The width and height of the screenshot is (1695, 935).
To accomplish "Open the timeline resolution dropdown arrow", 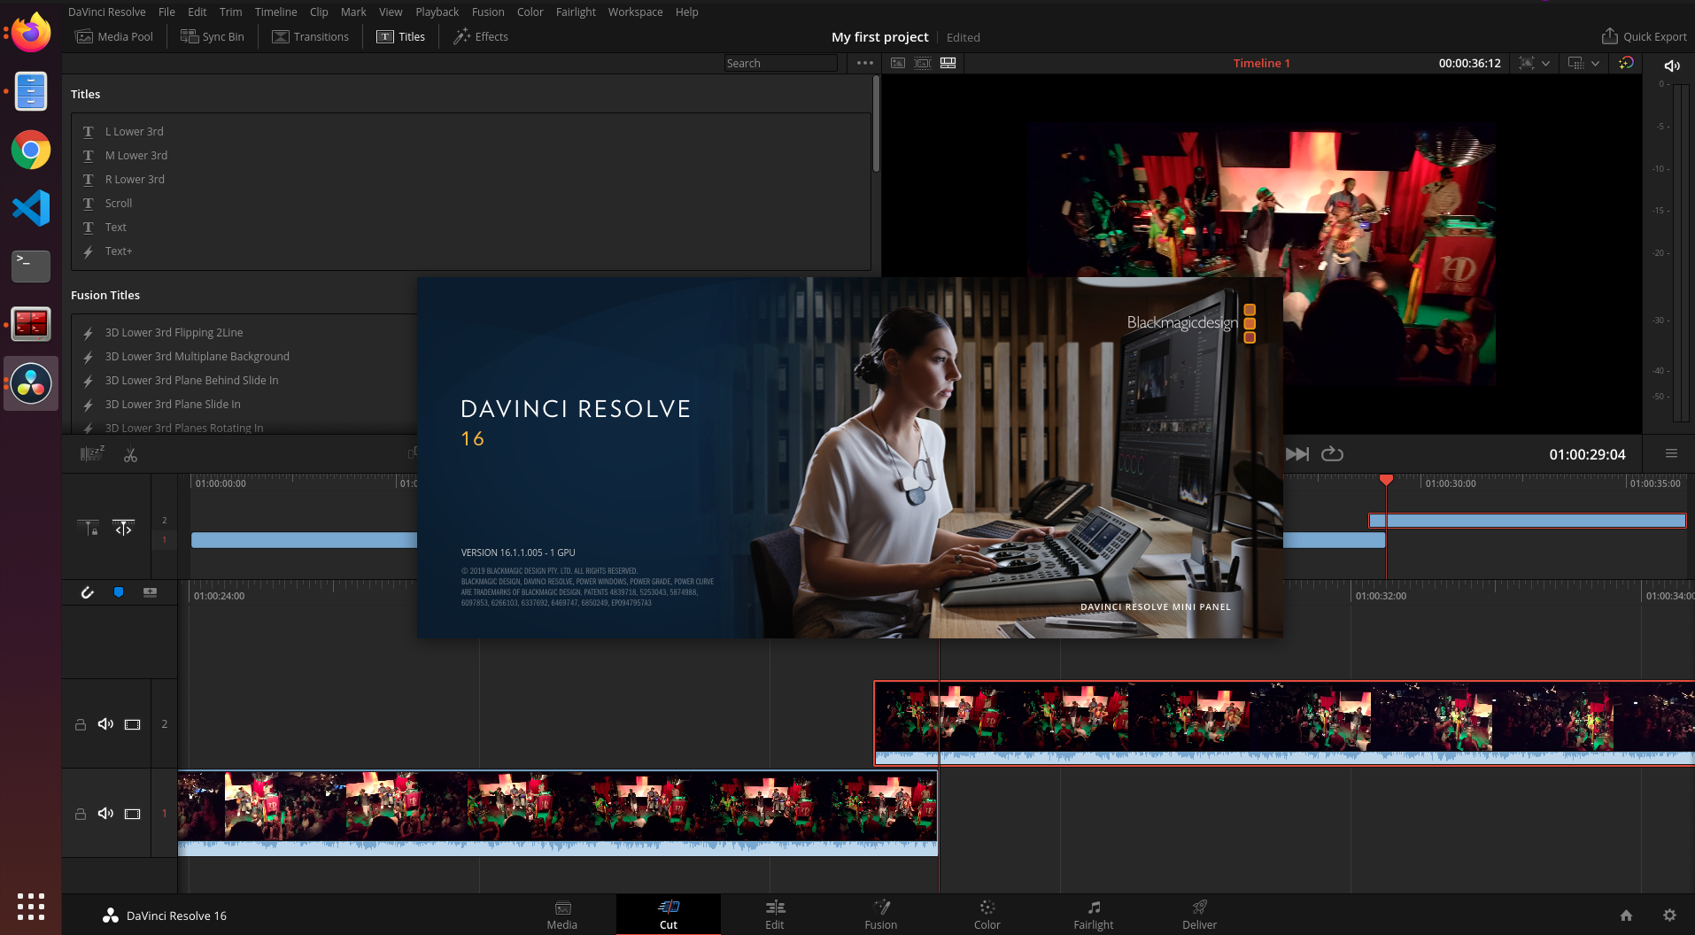I will coord(1546,63).
